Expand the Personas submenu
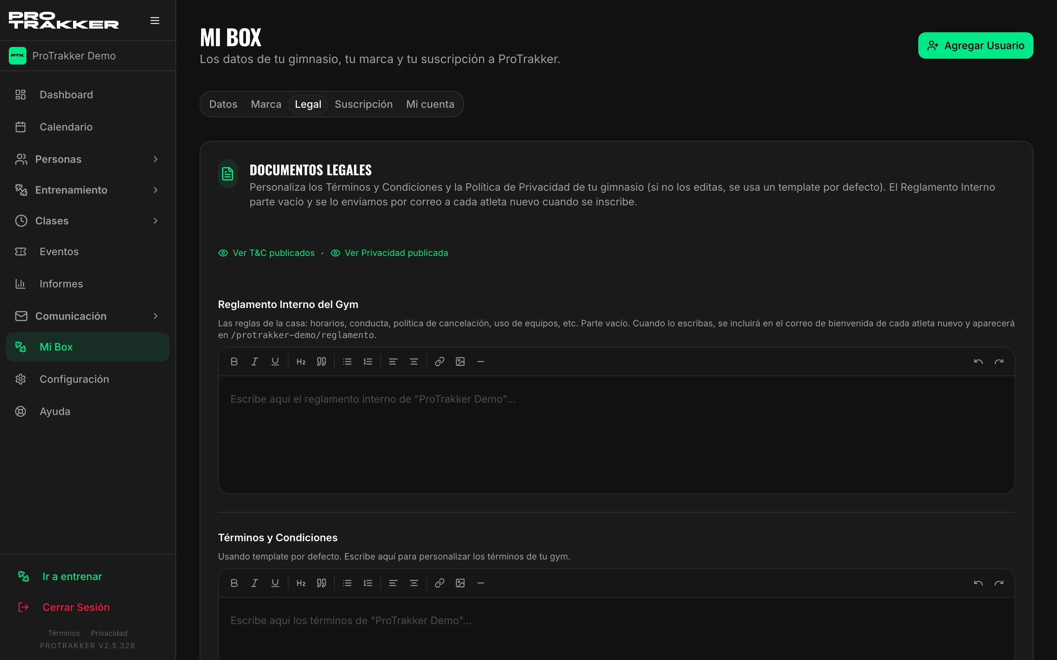 click(x=87, y=159)
